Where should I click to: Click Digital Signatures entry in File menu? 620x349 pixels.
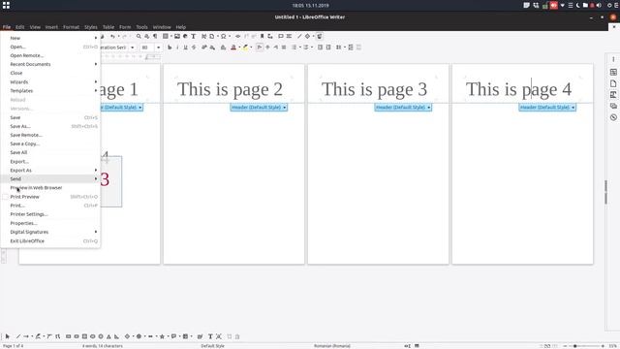pyautogui.click(x=50, y=232)
